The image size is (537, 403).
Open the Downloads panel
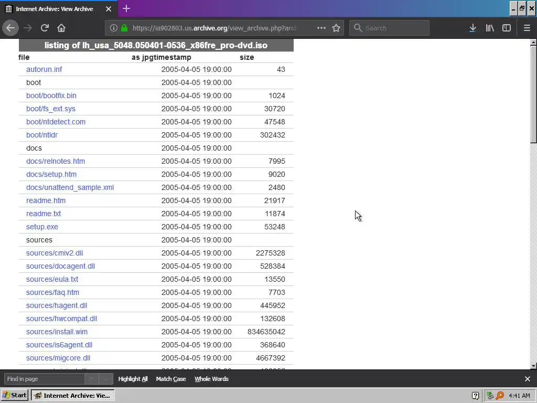472,28
